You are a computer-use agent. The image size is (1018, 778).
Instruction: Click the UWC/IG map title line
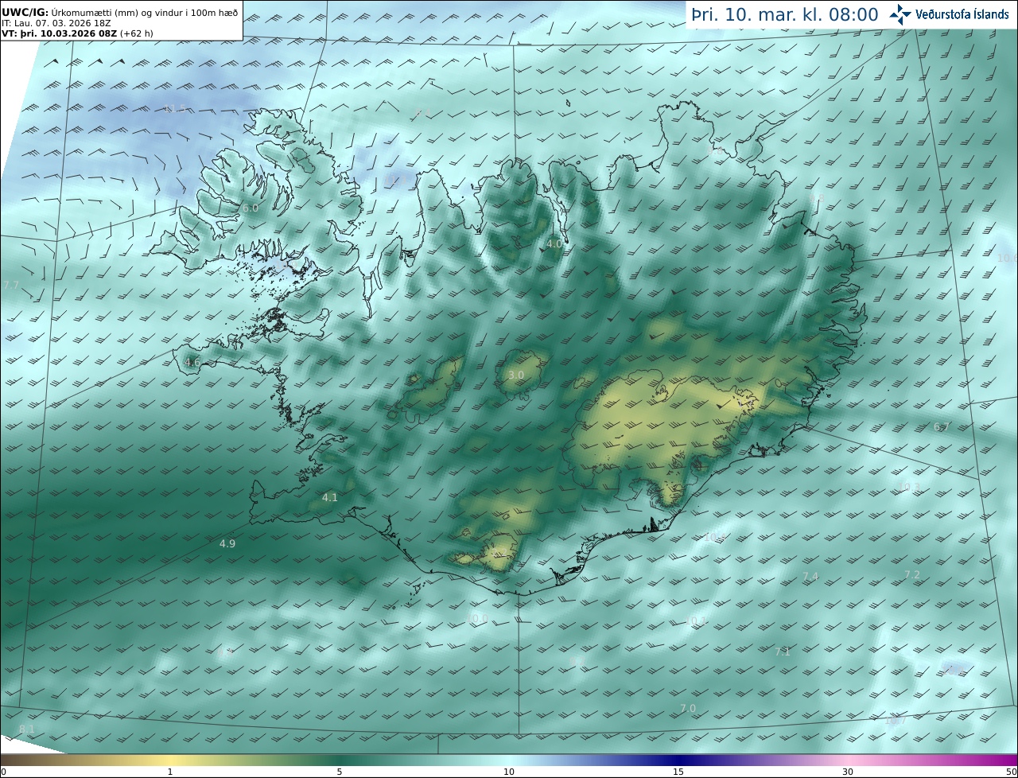[120, 12]
